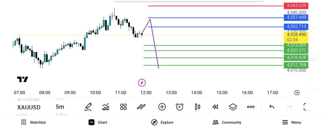The width and height of the screenshot is (323, 129).
Task: Undo the last chart action
Action: pos(272,107)
